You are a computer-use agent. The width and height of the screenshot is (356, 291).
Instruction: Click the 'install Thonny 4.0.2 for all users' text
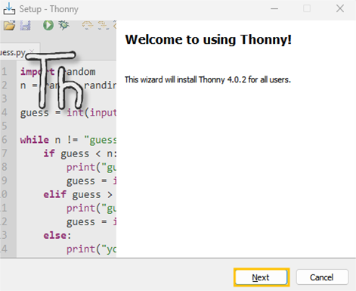234,79
